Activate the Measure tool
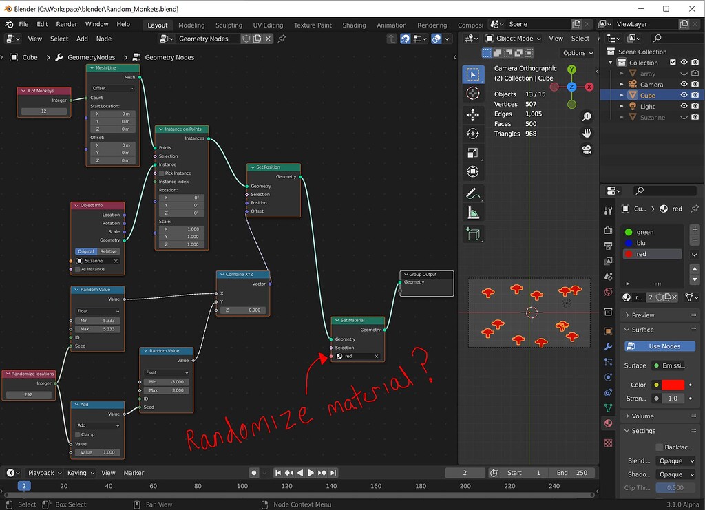Screen dimensions: 705x510 click(472, 212)
